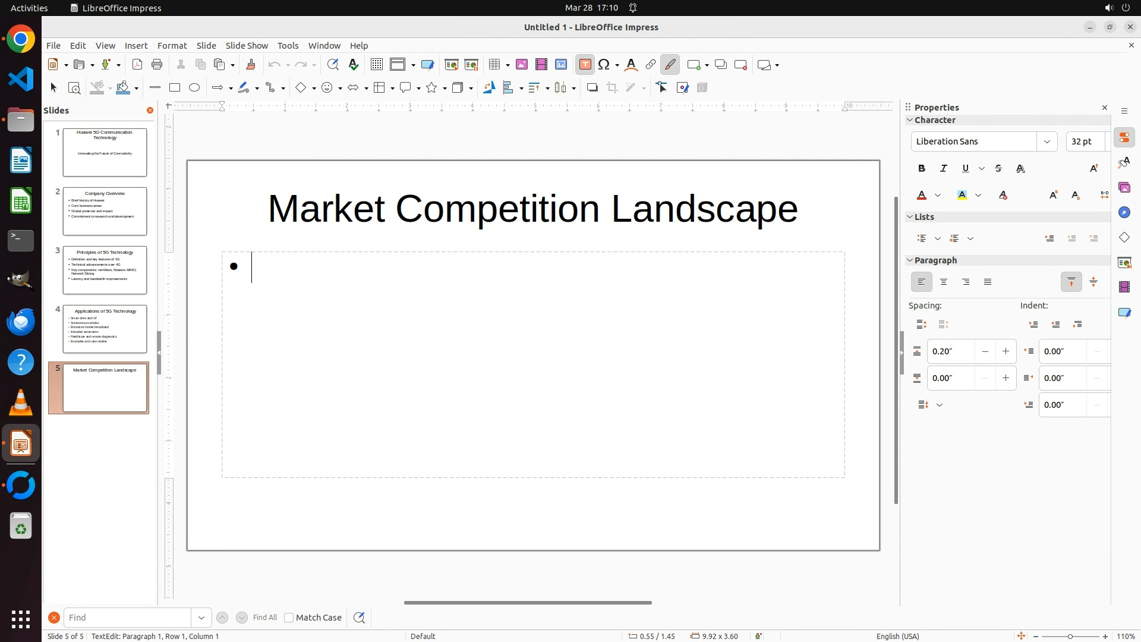
Task: Collapse the Lists section
Action: coord(910,217)
